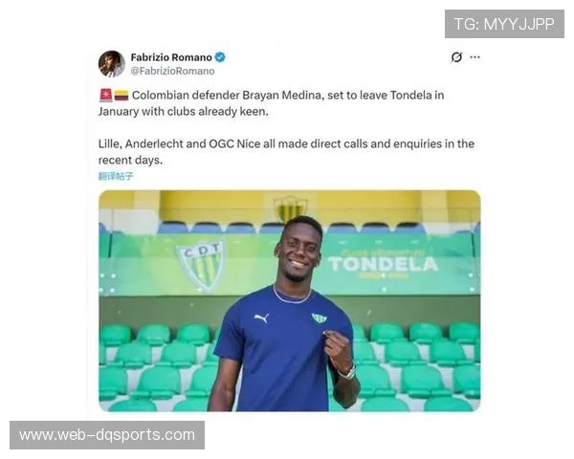Click the Lille, Anderlecht and OGC Nice paragraph
Viewport: 574px width, 459px height.
tap(286, 151)
